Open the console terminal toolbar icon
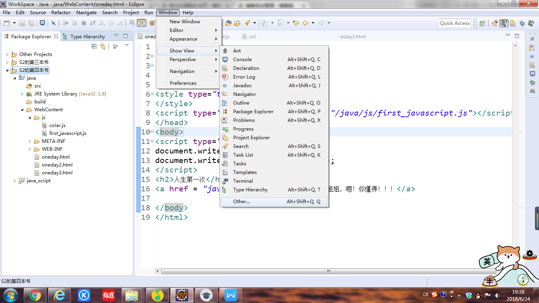539x303 pixels. tap(43, 23)
